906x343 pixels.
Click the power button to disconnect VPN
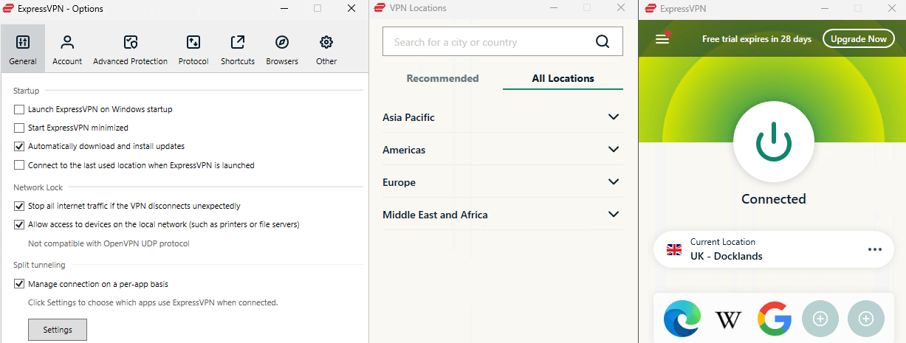[773, 142]
